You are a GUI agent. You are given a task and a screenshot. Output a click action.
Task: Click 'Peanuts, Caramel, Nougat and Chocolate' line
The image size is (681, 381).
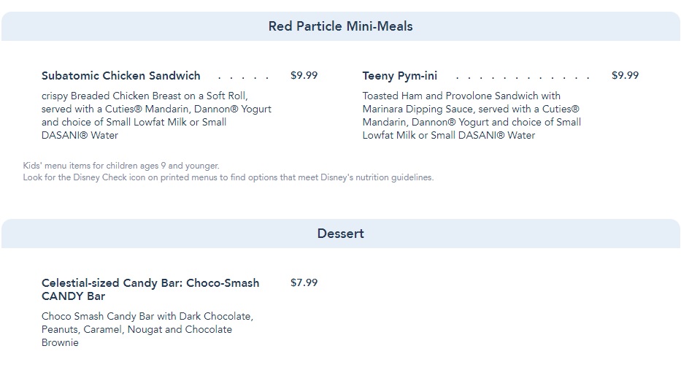136,329
